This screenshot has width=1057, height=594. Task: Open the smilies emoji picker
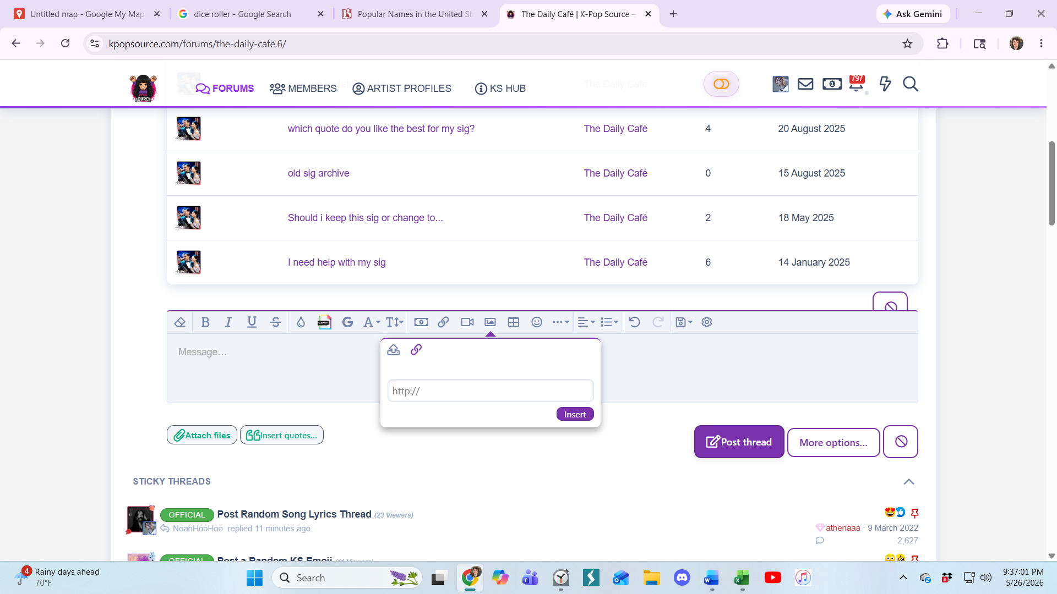point(537,322)
